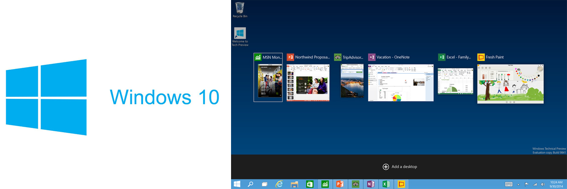Viewport: 567px width, 189px height.
Task: Click TripAdvisor owl icon above thumbnail
Action: (337, 57)
